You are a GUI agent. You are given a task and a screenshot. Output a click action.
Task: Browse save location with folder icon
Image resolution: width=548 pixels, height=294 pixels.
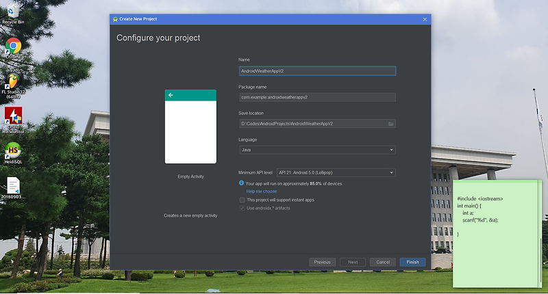point(391,124)
